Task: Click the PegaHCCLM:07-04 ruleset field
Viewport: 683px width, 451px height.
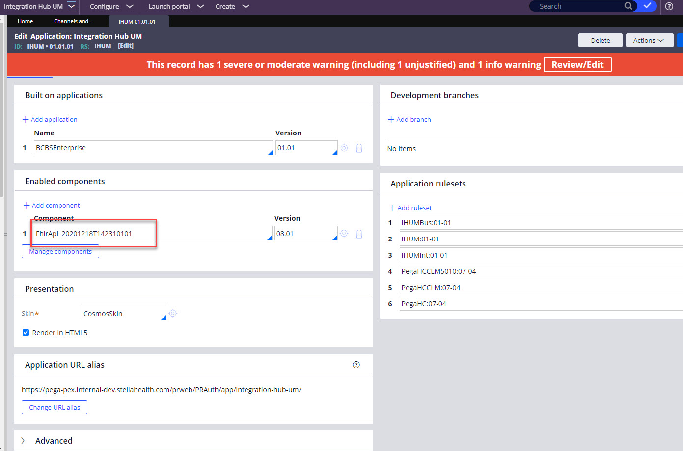Action: (541, 288)
